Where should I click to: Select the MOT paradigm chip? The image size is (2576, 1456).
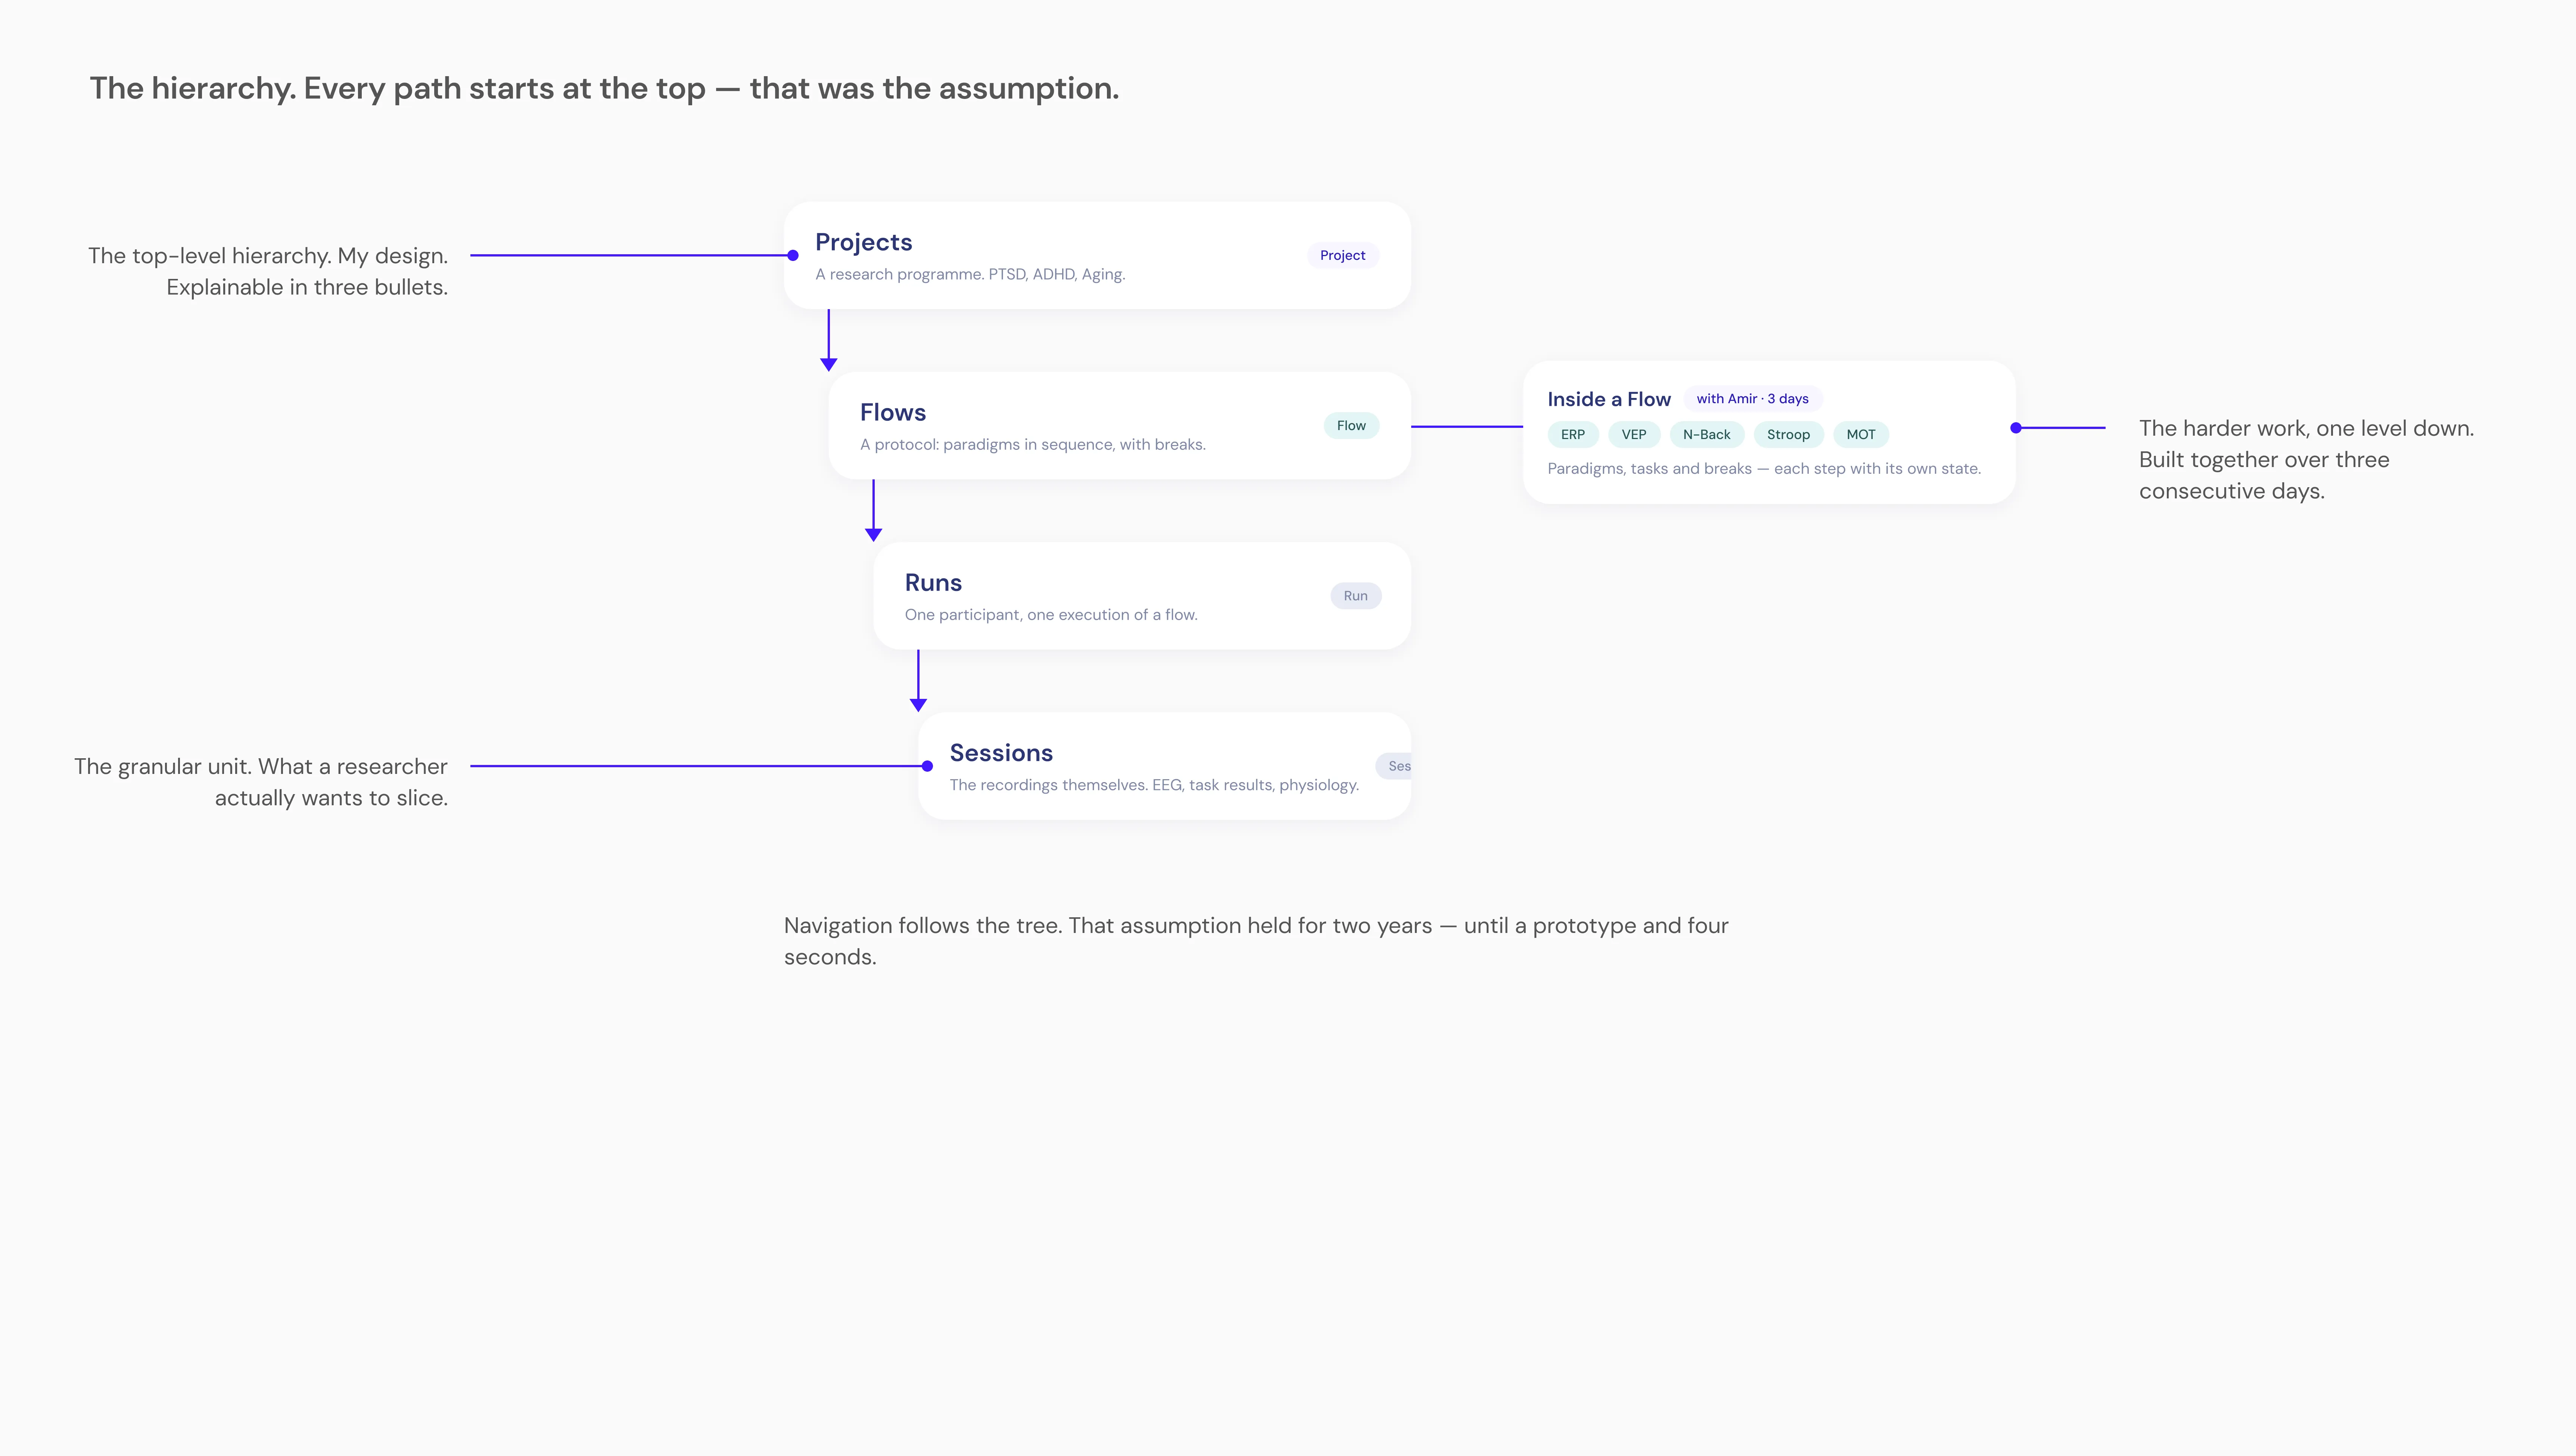pyautogui.click(x=1860, y=434)
